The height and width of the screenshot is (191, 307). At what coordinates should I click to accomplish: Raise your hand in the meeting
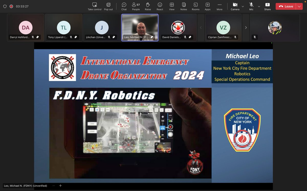point(148,6)
